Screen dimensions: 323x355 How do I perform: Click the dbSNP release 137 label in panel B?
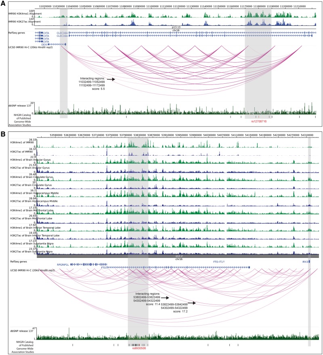tap(22, 331)
